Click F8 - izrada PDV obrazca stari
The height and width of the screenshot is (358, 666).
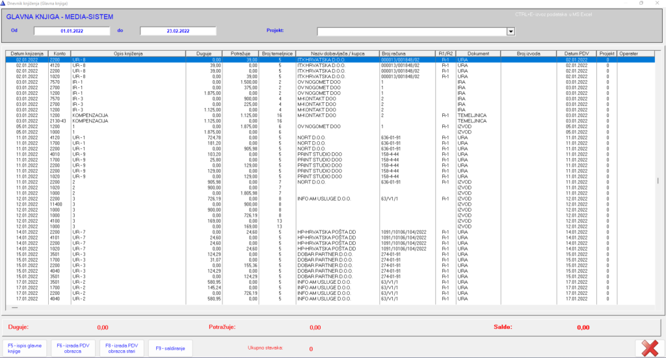122,348
